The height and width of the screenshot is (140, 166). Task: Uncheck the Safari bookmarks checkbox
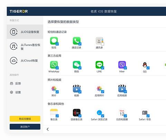pos(148,116)
